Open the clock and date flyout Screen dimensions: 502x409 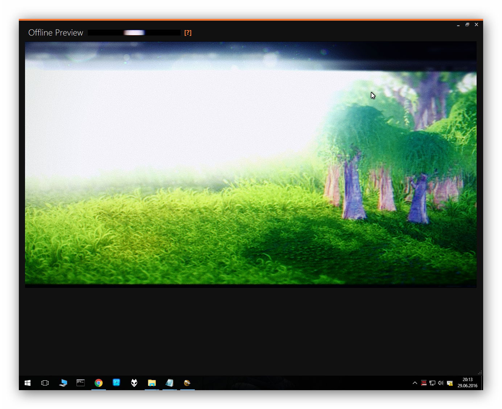tap(468, 383)
